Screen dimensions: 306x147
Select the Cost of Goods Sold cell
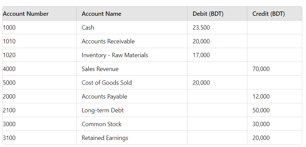coord(106,83)
